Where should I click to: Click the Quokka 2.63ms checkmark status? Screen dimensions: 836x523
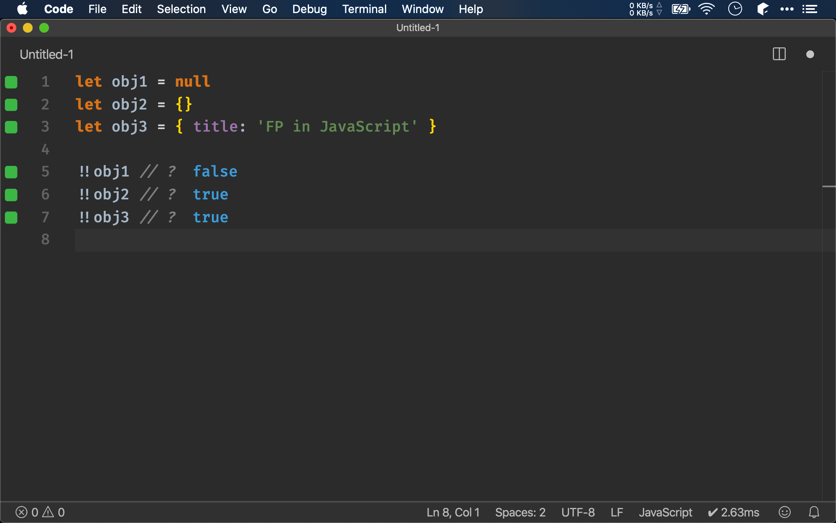[734, 512]
